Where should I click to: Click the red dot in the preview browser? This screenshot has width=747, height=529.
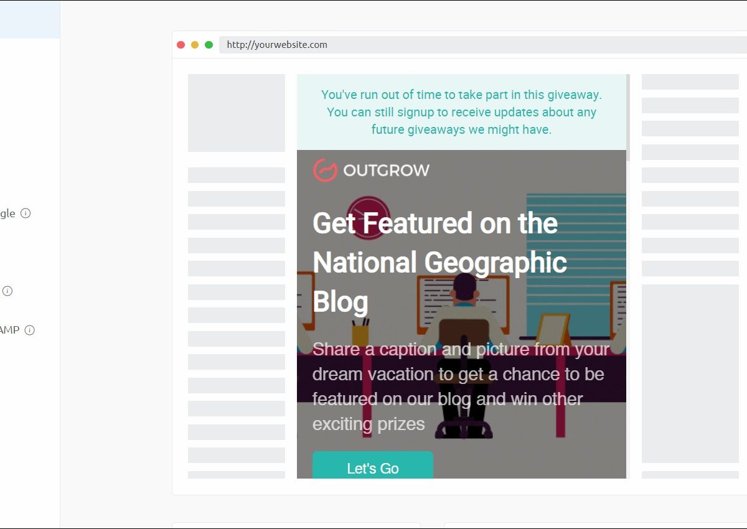click(181, 45)
